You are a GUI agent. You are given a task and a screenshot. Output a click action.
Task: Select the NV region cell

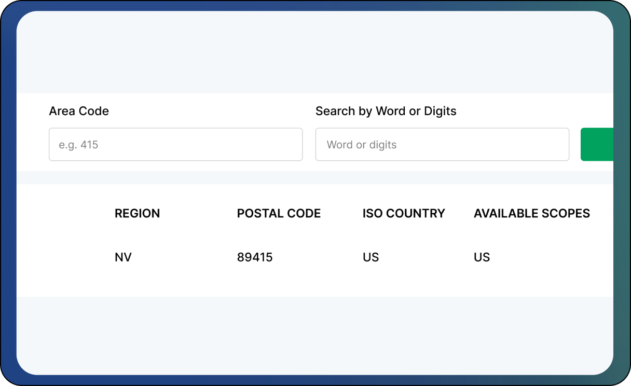tap(123, 257)
